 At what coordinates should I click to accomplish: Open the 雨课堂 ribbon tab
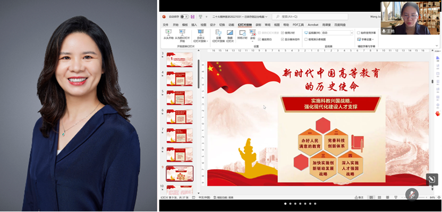[326, 25]
